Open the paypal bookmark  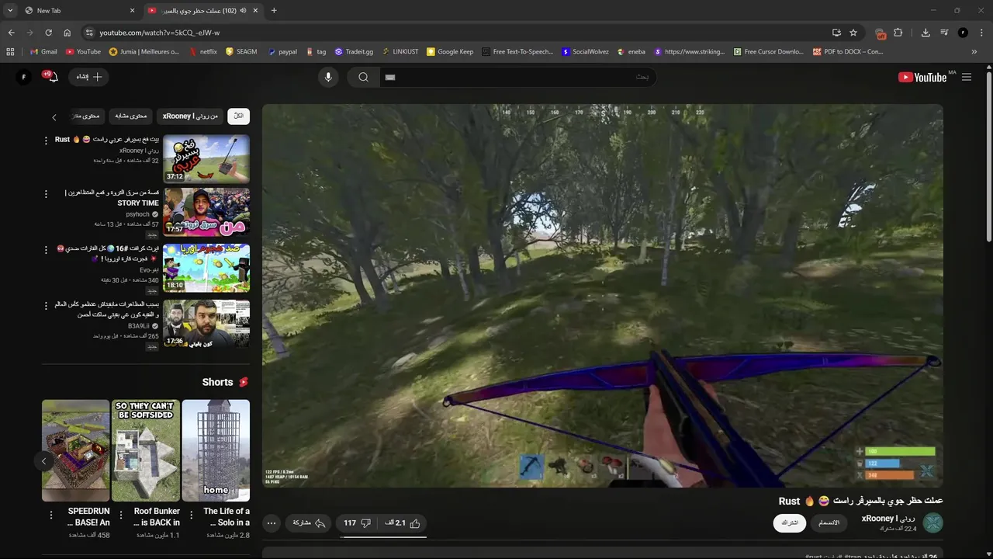pos(282,52)
